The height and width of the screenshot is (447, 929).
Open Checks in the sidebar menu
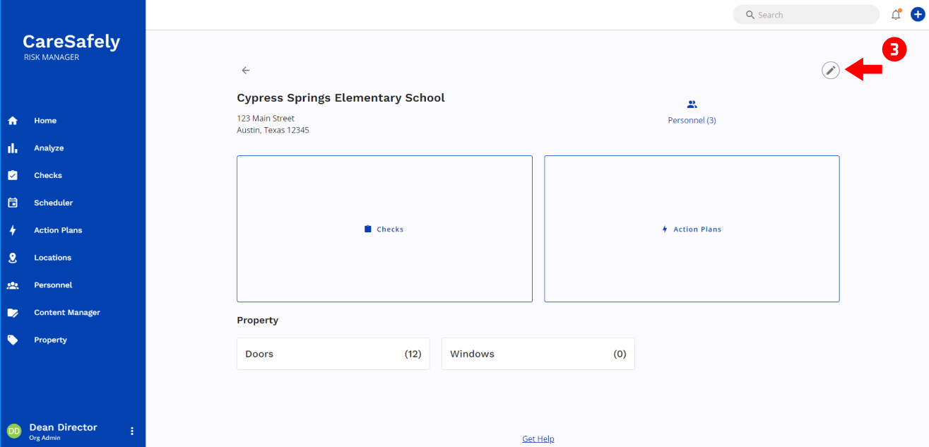click(x=48, y=175)
